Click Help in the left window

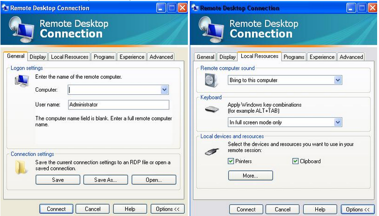click(x=130, y=209)
